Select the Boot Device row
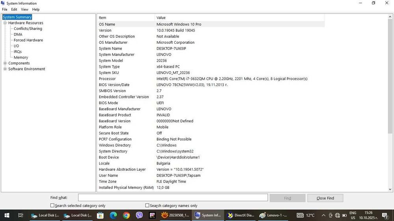 tap(211, 157)
